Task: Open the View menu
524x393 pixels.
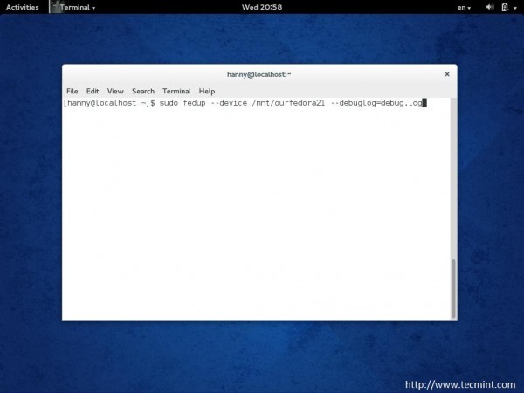Action: (115, 91)
